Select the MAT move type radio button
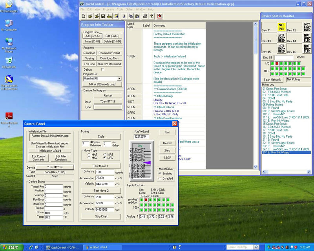This screenshot has width=314, height=251. (x=89, y=154)
